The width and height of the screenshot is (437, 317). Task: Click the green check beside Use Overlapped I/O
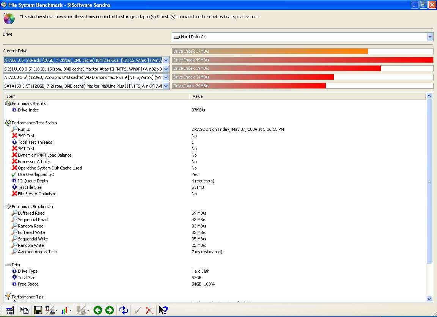[14, 174]
